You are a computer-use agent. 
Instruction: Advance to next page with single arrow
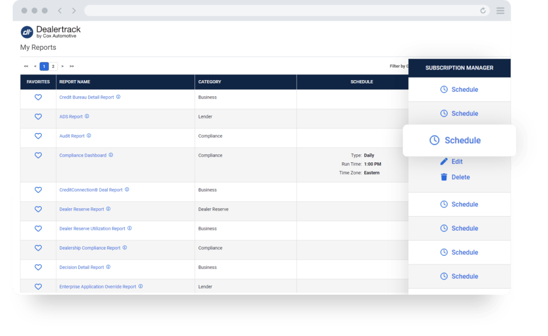(62, 66)
